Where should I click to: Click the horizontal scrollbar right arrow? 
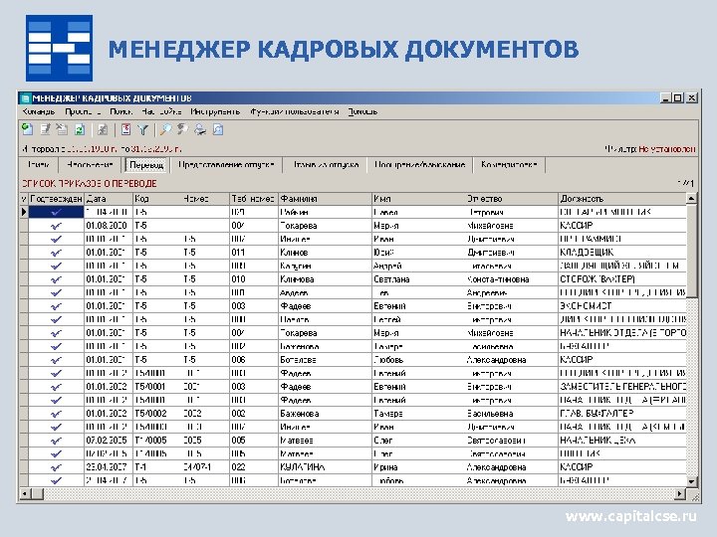680,493
